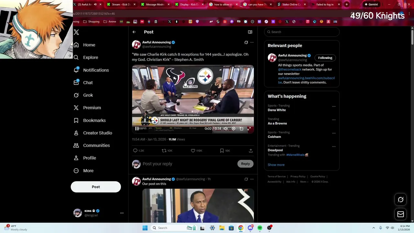Expand the More menu in sidebar
This screenshot has height=233, width=414.
[83, 171]
